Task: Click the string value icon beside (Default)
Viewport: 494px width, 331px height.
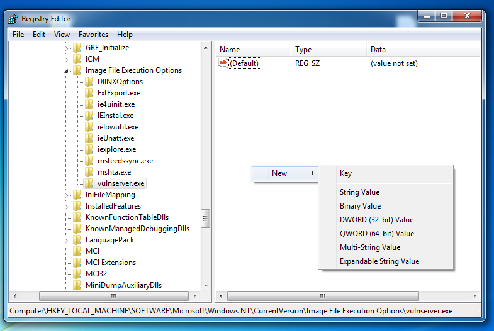Action: [x=223, y=63]
